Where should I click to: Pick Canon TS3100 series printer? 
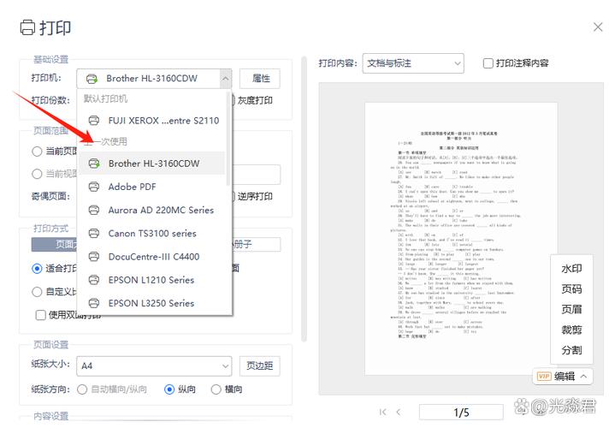(x=152, y=233)
